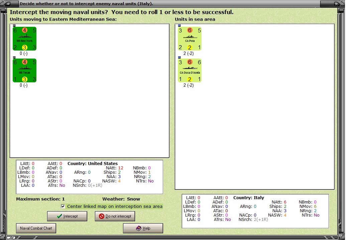The width and height of the screenshot is (346, 240).
Task: Click 'Units in sea area' heading
Action: tap(195, 19)
